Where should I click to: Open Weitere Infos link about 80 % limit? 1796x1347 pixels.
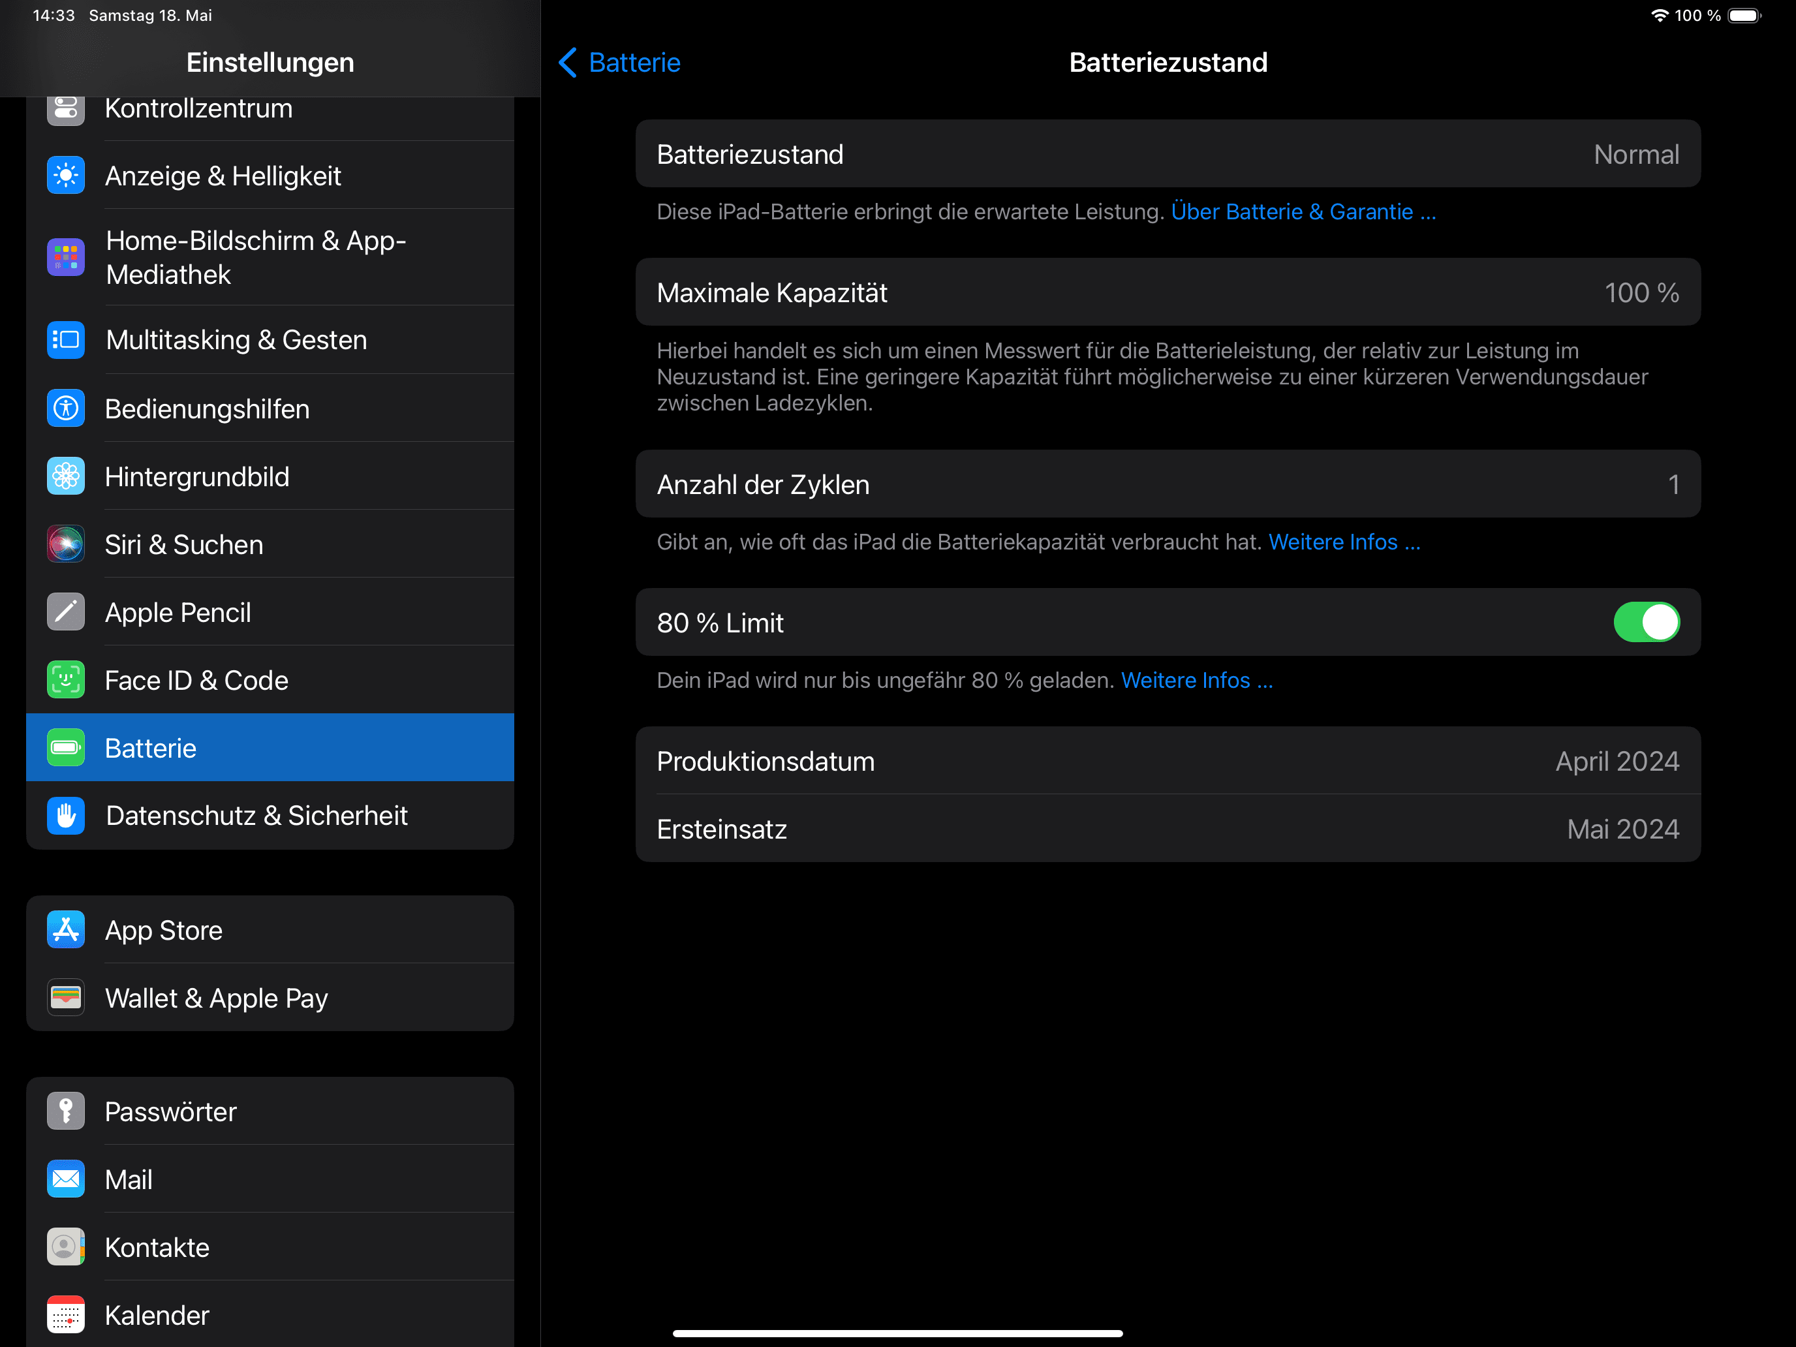(x=1197, y=681)
